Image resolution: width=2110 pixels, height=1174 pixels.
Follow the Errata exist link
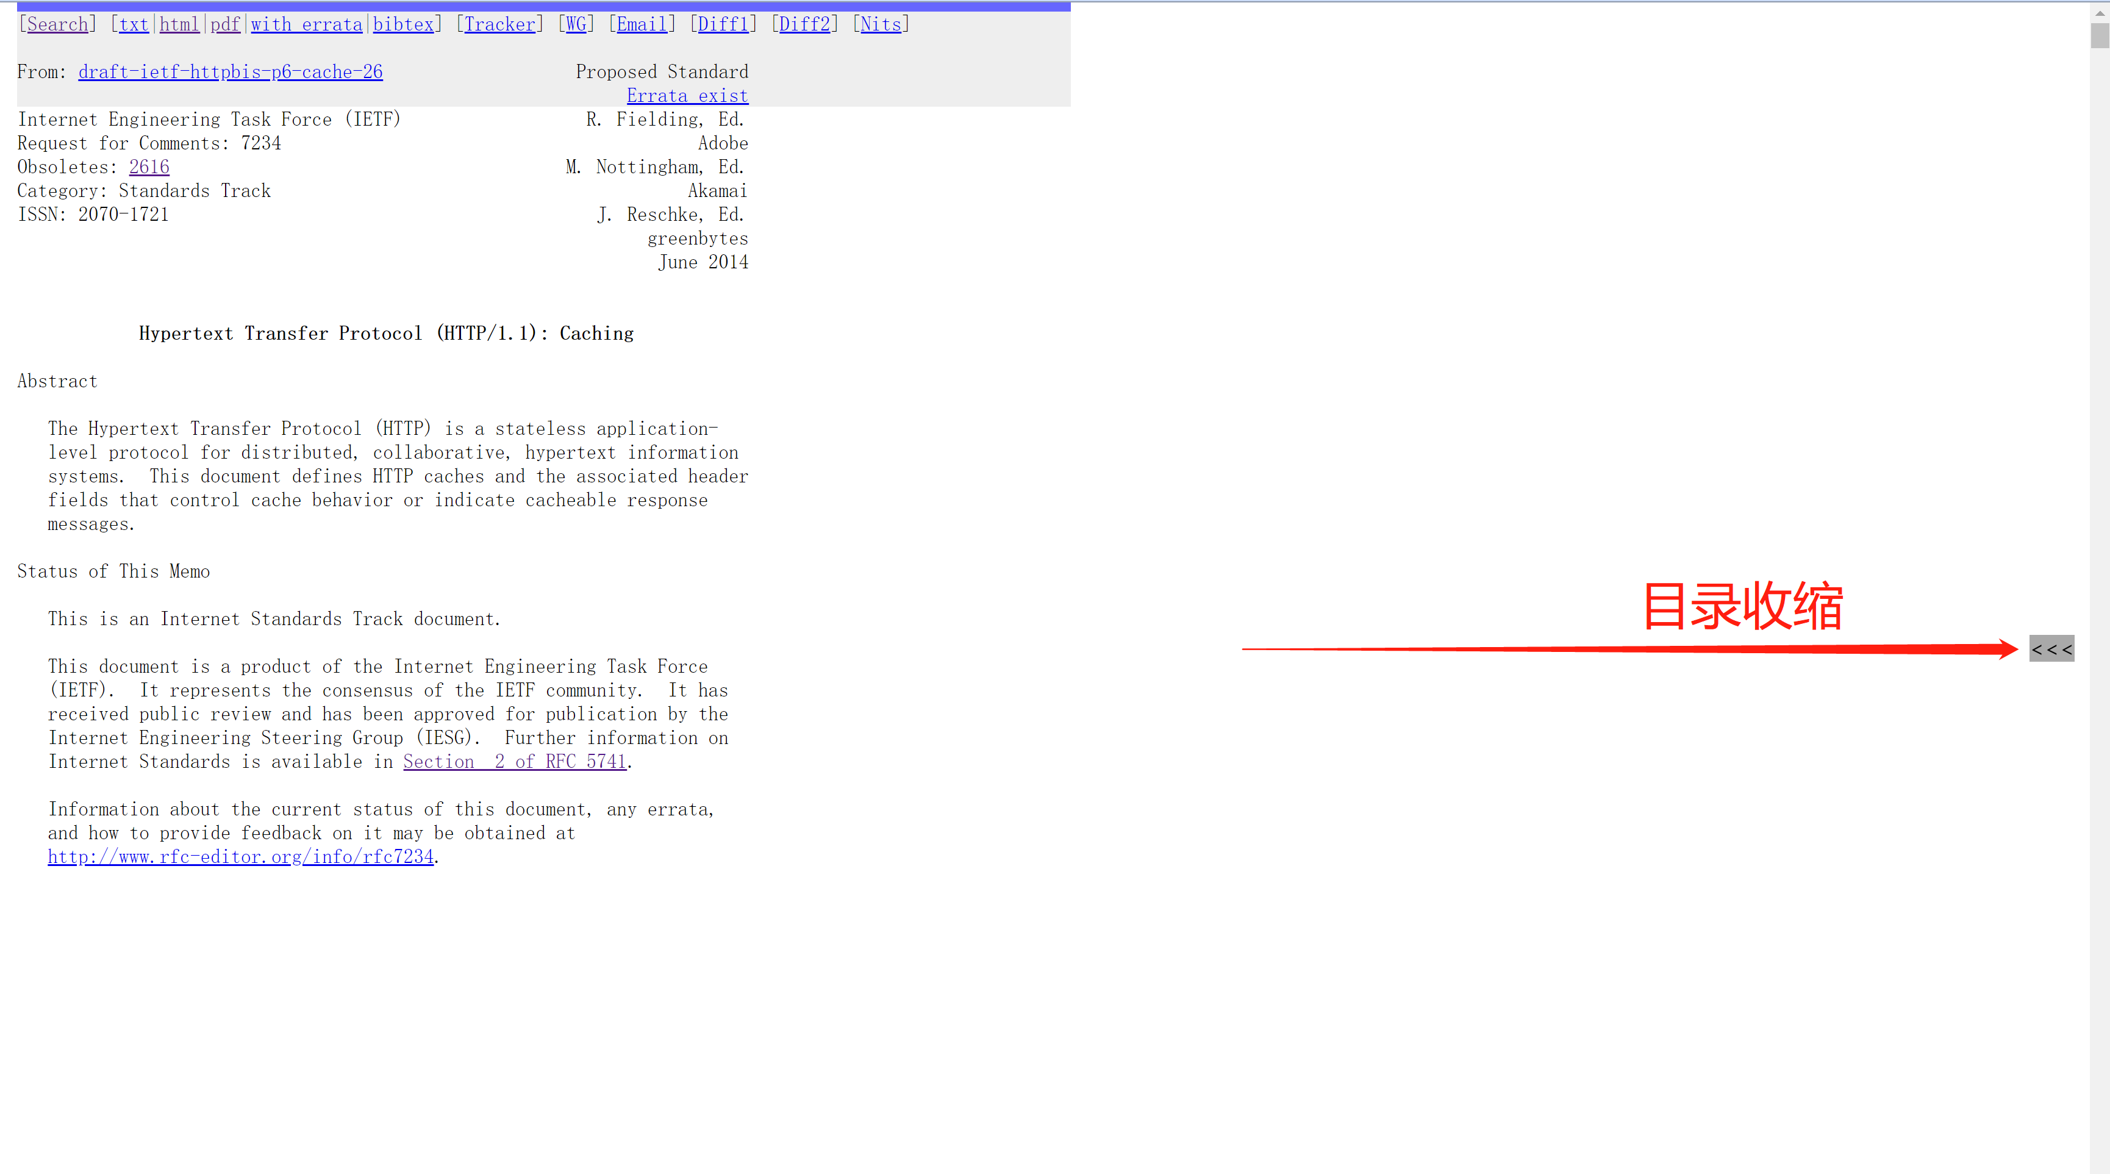pos(687,96)
